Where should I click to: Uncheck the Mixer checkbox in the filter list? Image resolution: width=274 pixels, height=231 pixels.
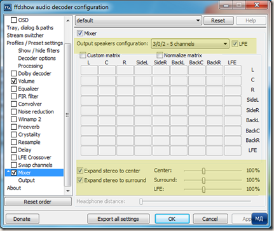pyautogui.click(x=14, y=173)
